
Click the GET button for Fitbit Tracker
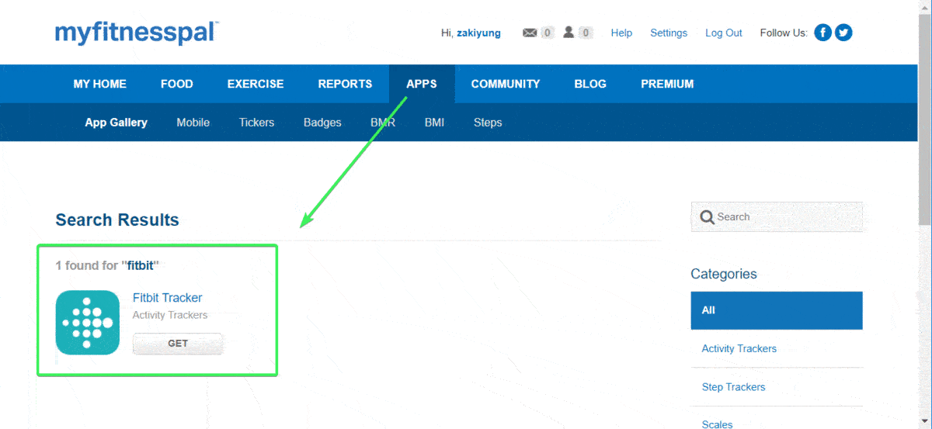(178, 344)
